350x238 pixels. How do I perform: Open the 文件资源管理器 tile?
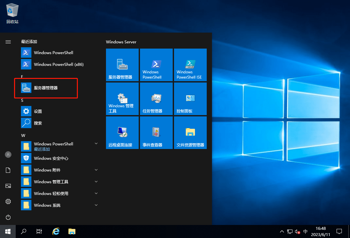190,133
